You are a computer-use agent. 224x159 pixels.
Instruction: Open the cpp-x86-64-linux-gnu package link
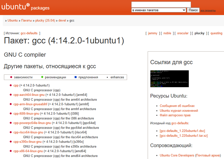point(28,151)
